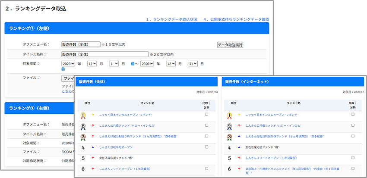The image size is (367, 178).
Task: Expand the end day dropdown showing 31
Action: point(193,64)
